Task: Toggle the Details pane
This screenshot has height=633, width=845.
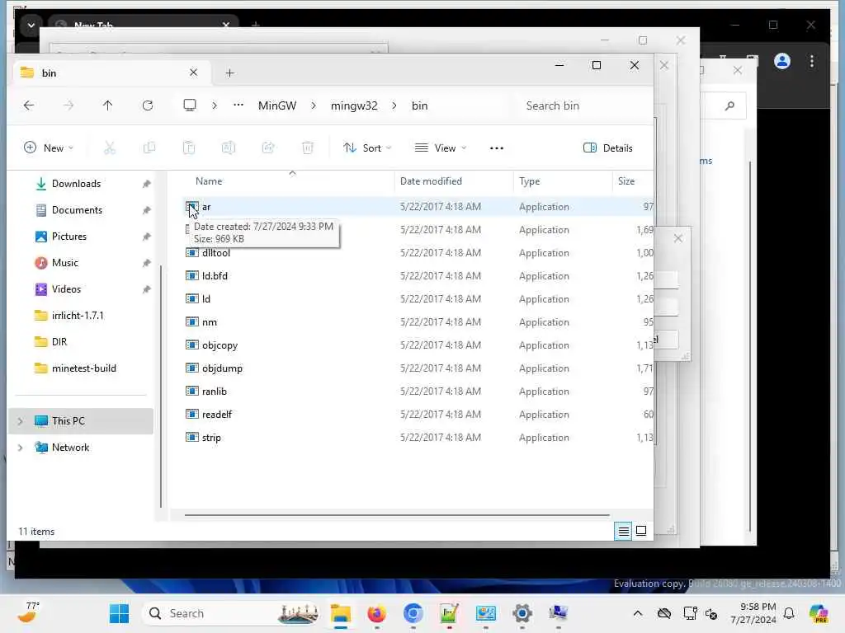Action: click(x=608, y=148)
